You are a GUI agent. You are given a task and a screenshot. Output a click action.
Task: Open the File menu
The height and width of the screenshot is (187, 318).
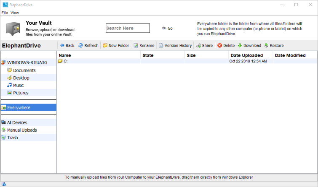(x=5, y=13)
